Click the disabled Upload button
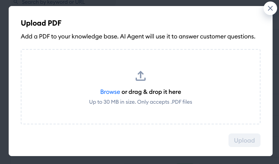Image resolution: width=279 pixels, height=164 pixels. (x=244, y=140)
